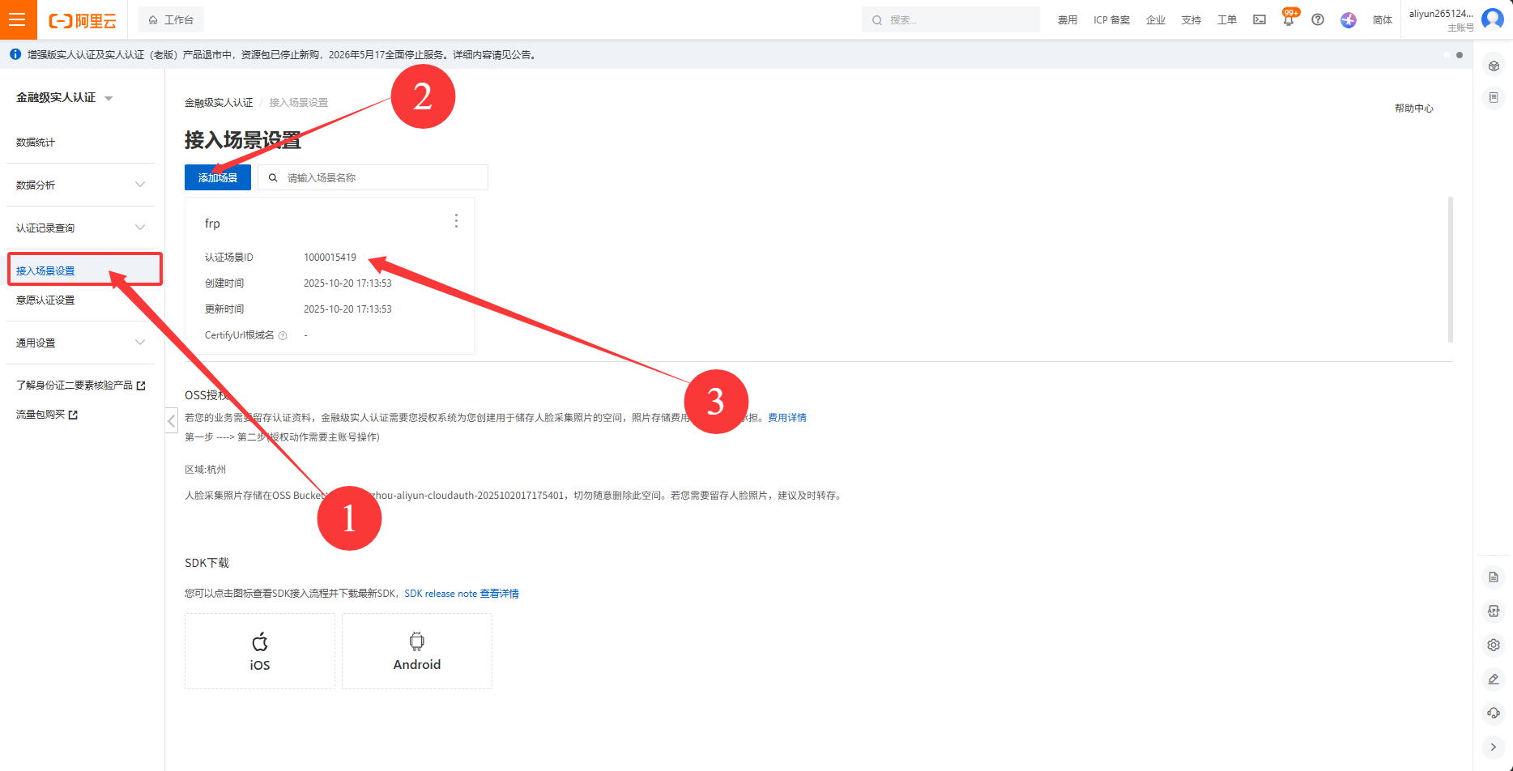Click the scene name search field
1513x771 pixels.
pyautogui.click(x=381, y=177)
